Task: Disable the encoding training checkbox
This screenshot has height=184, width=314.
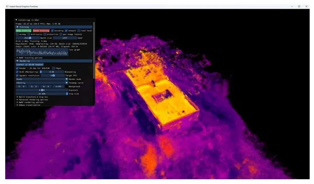Action: point(53,31)
